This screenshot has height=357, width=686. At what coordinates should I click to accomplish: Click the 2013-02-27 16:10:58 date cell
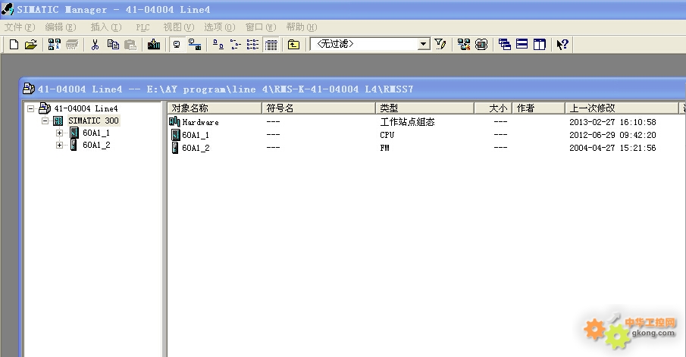click(612, 122)
